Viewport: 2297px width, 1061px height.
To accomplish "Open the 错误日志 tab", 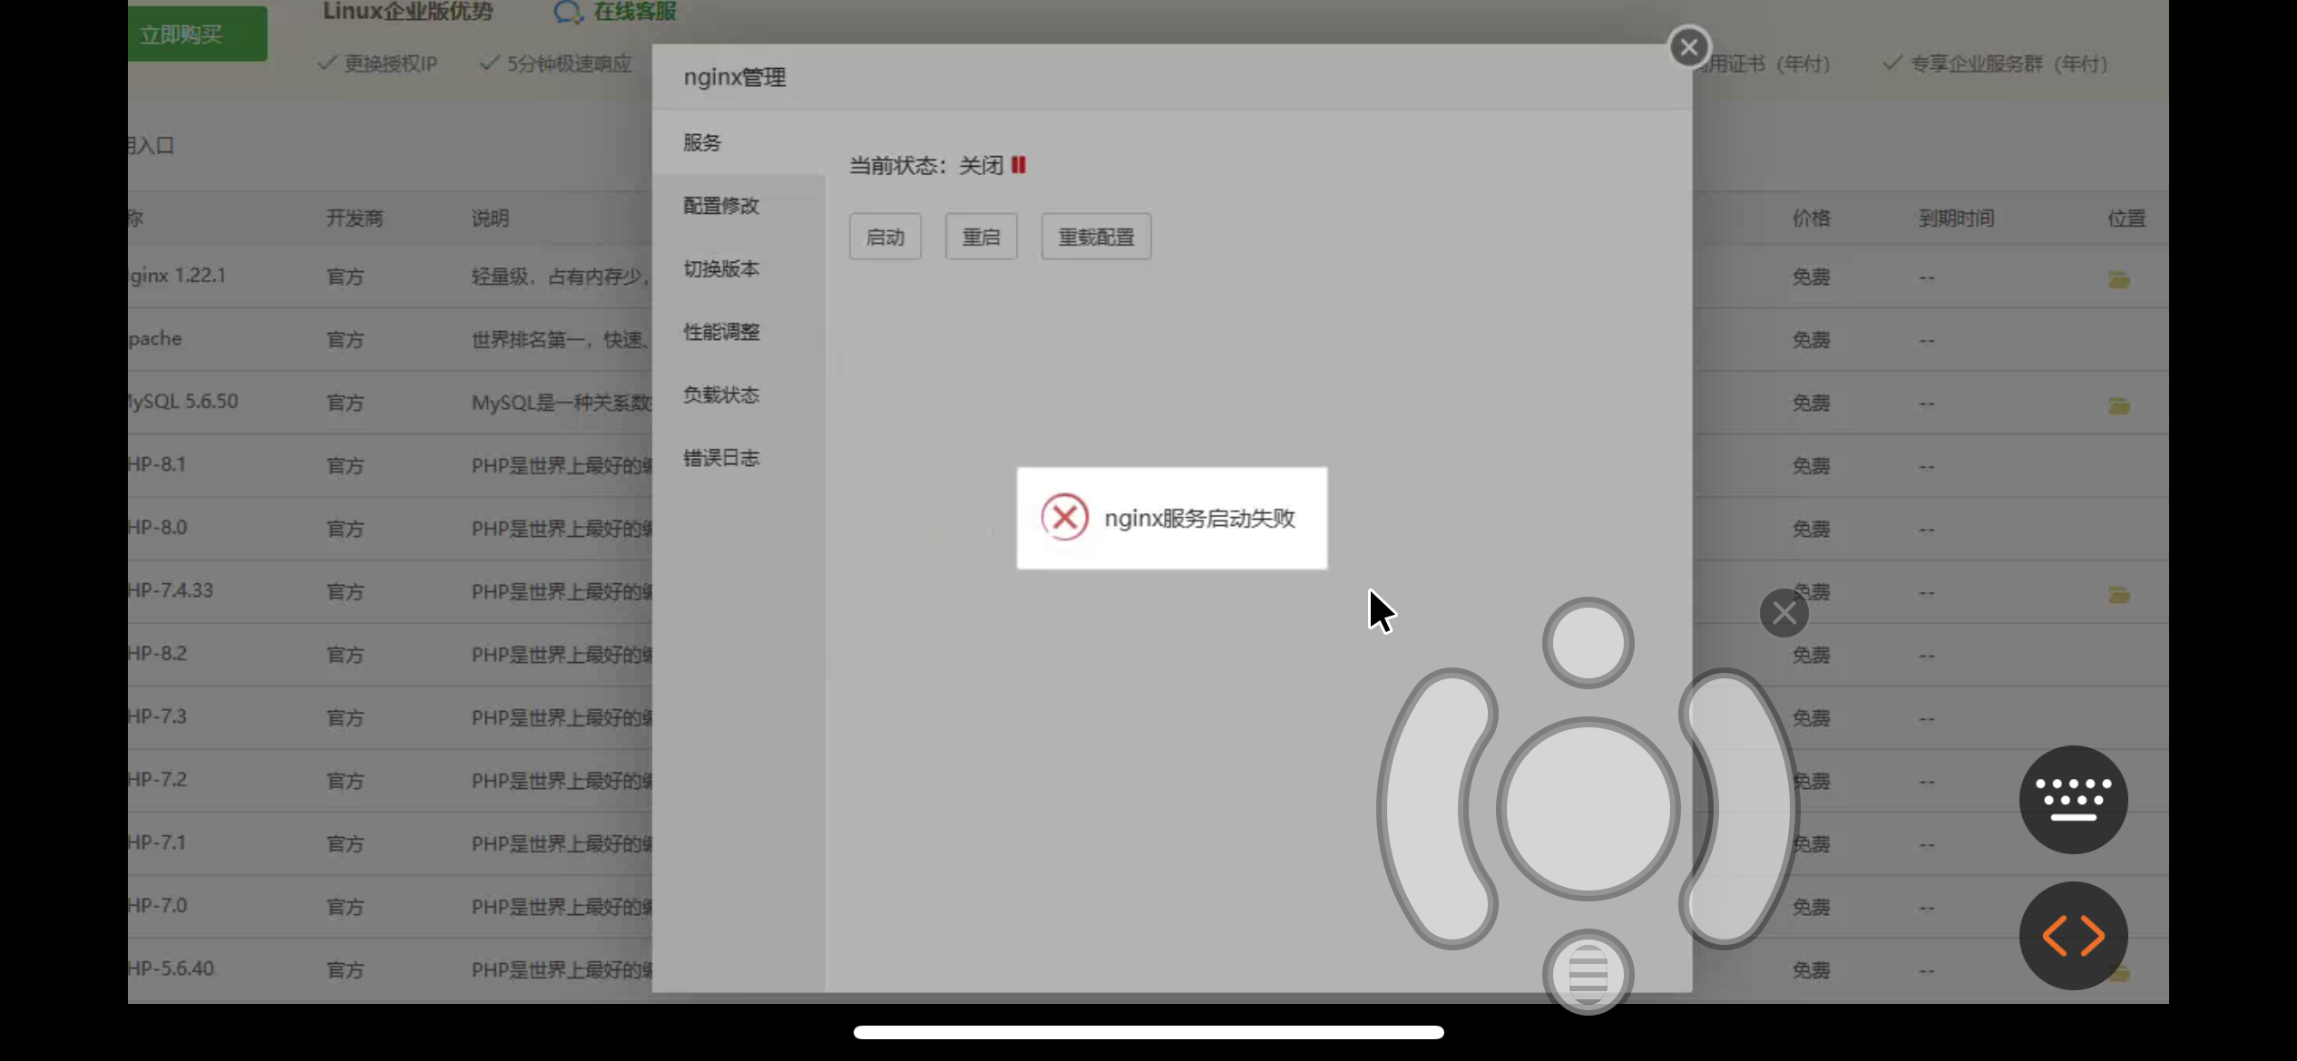I will [x=738, y=458].
